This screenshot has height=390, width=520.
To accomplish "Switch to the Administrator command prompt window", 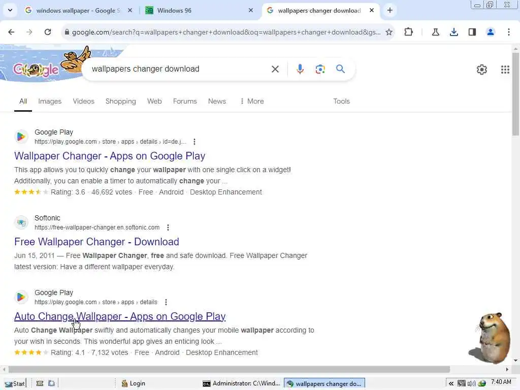I will [241, 383].
